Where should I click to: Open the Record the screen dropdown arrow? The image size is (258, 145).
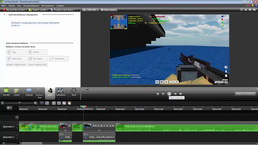click(x=26, y=10)
